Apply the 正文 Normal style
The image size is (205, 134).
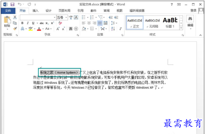pos(135,23)
